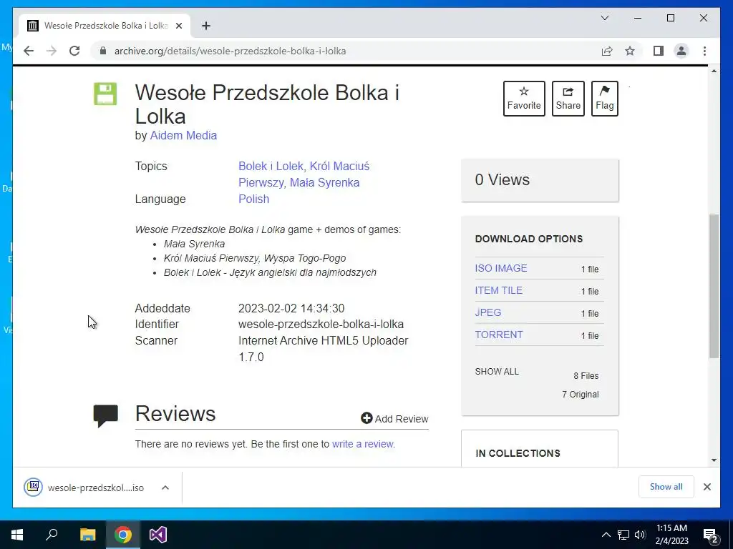
Task: Open the taskbar clock and date
Action: pos(671,535)
